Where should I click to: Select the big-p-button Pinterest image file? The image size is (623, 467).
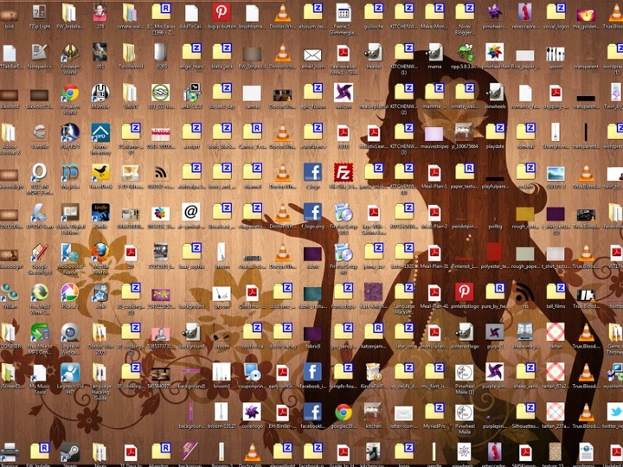(x=222, y=12)
